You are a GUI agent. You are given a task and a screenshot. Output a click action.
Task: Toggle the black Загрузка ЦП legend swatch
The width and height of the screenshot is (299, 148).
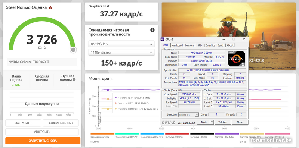click(202, 134)
